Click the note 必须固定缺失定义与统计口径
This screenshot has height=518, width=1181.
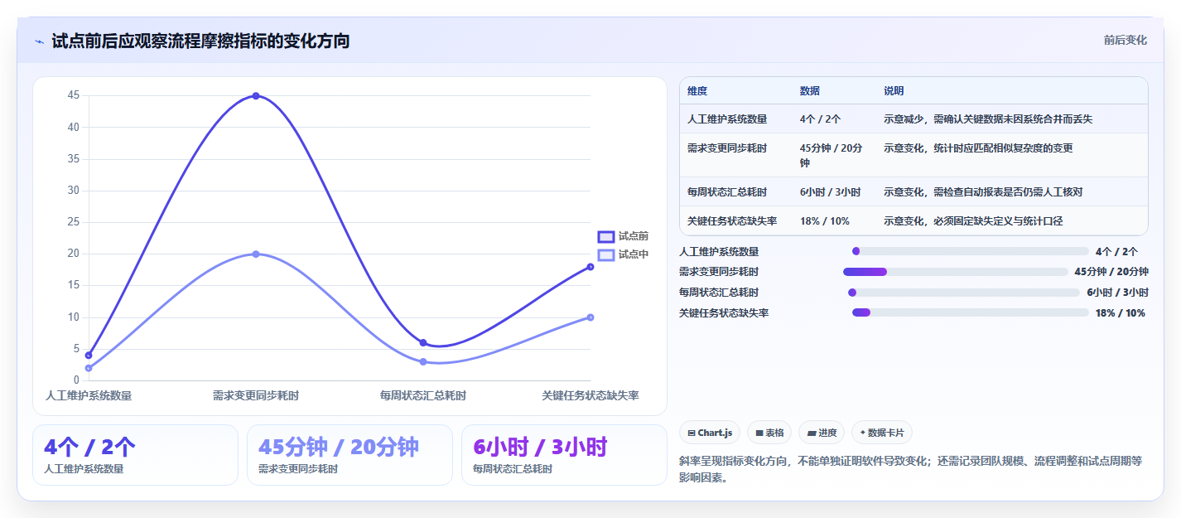pyautogui.click(x=973, y=221)
